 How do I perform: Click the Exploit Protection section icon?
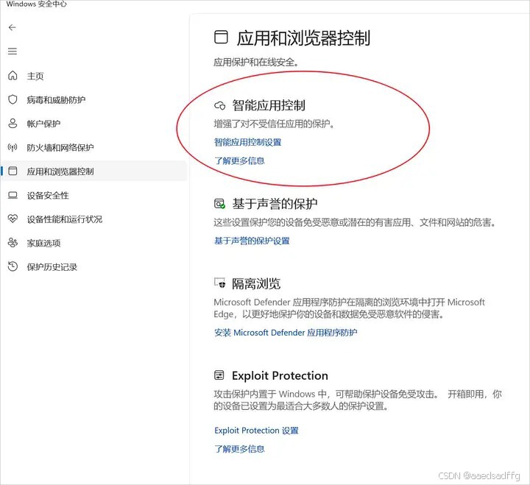click(219, 375)
